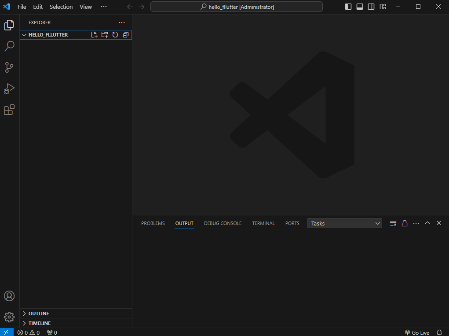The image size is (449, 336).
Task: Customize the editor layout
Action: coord(383,7)
